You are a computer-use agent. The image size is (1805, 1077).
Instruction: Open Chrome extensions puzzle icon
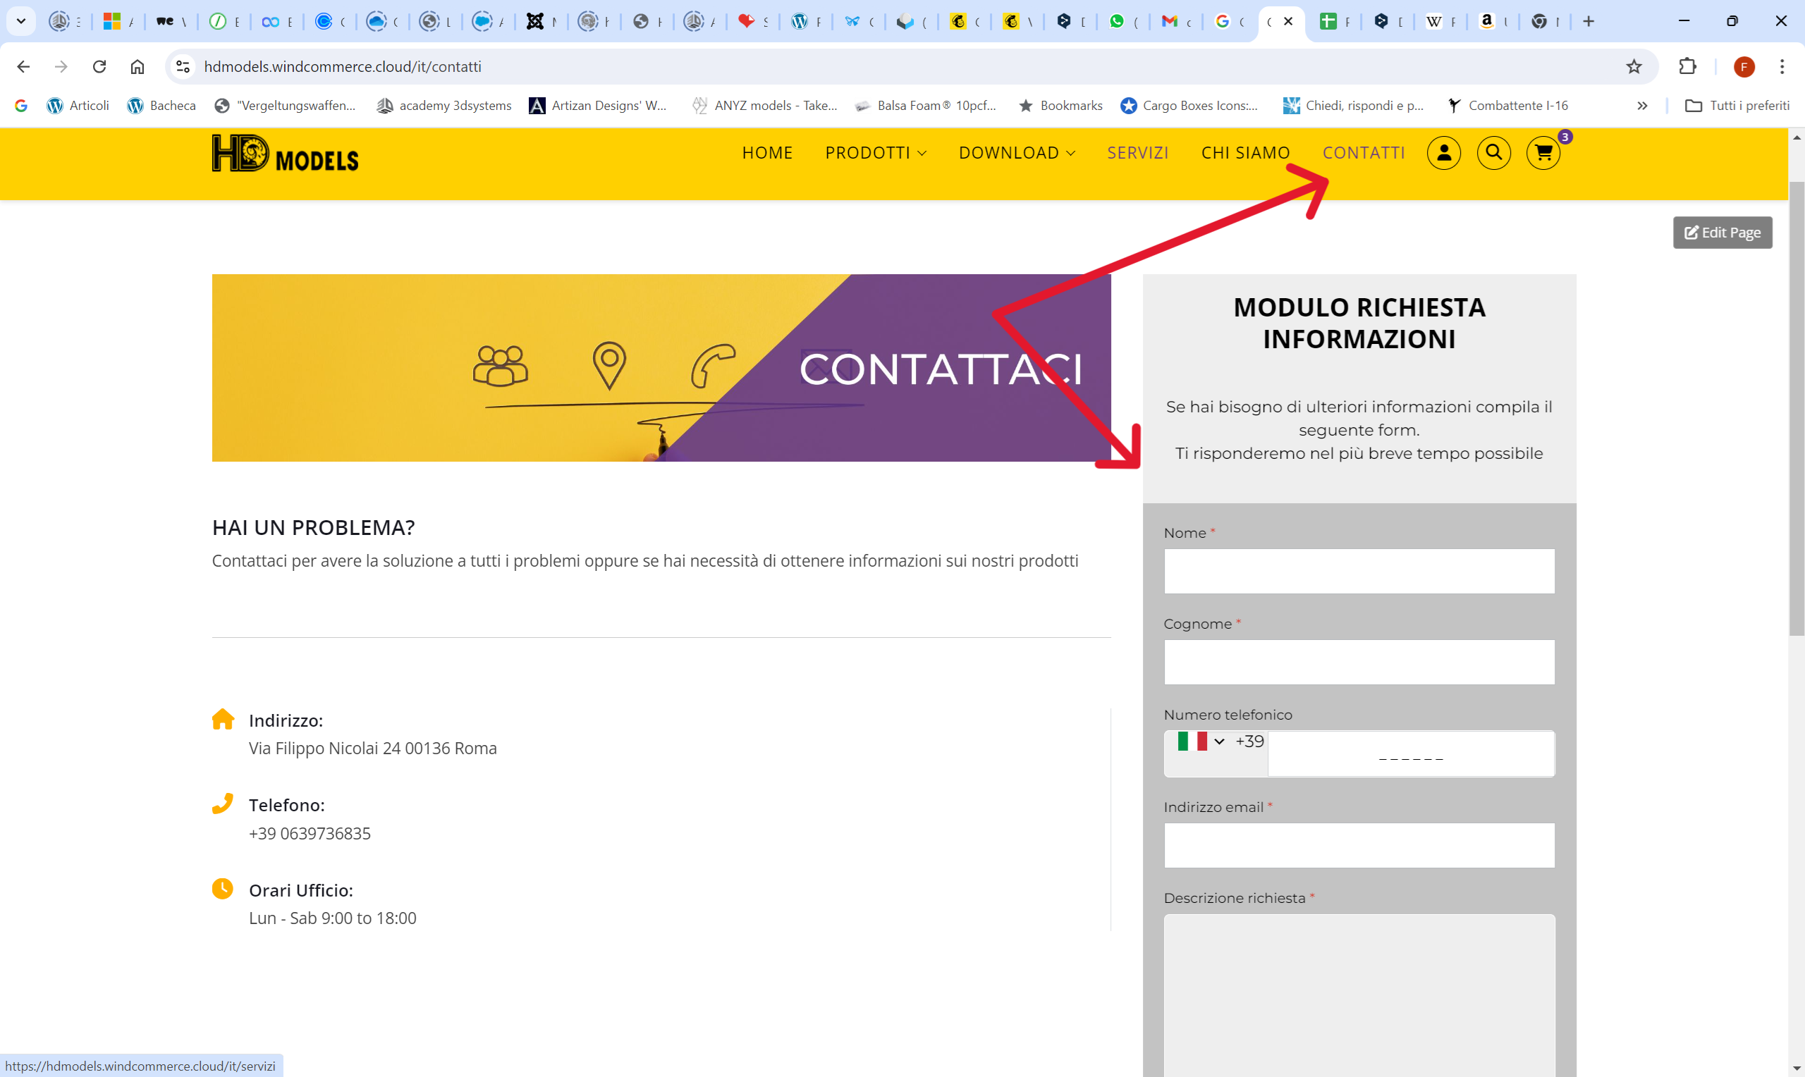coord(1687,67)
